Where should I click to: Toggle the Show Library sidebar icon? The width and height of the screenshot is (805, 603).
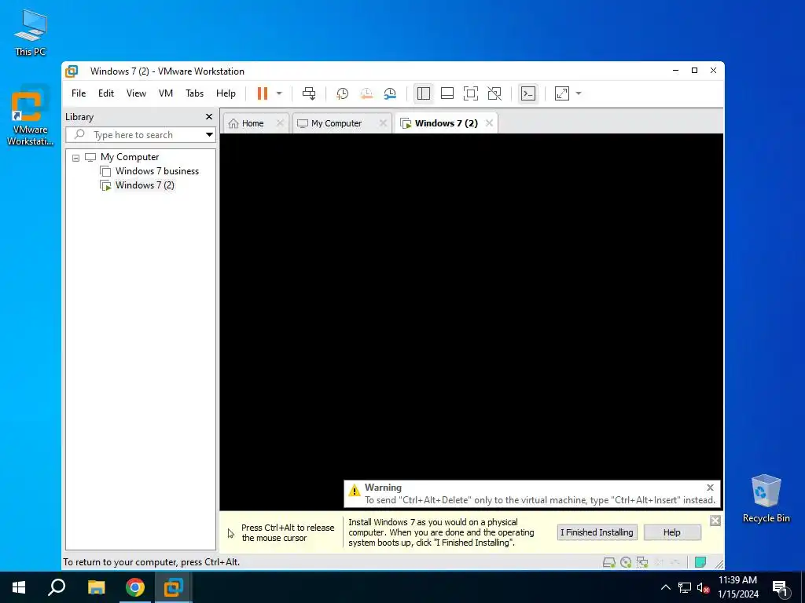point(424,93)
